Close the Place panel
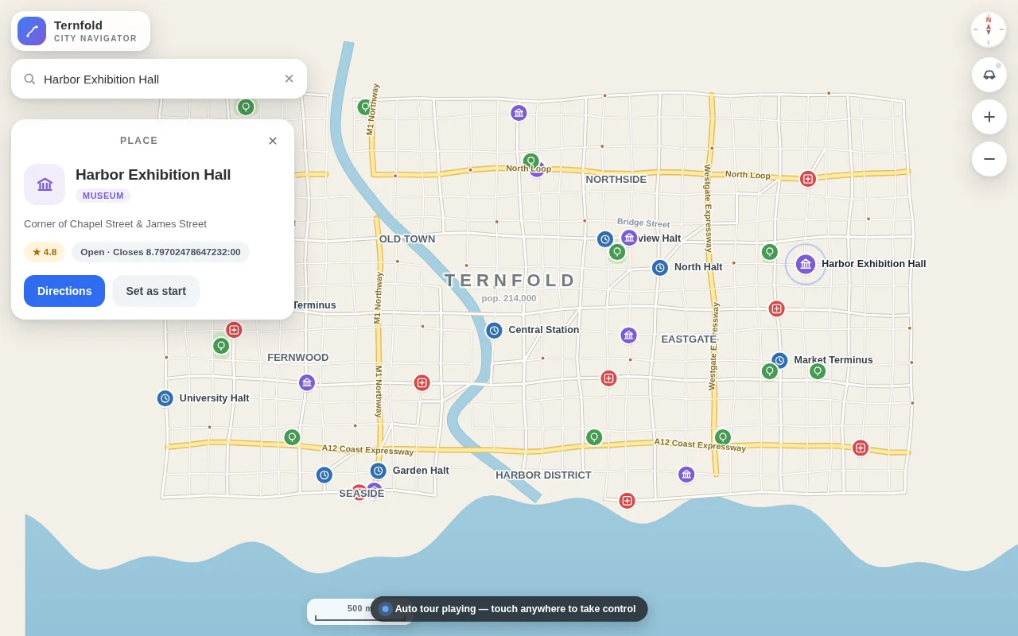Screen dimensions: 1018x636 pos(273,141)
